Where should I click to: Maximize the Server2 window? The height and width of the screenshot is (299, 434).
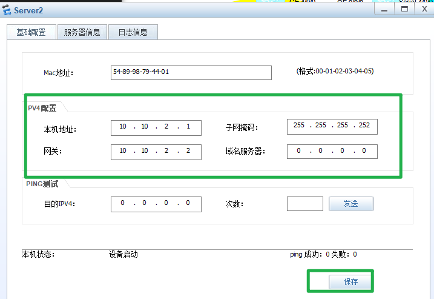404,9
